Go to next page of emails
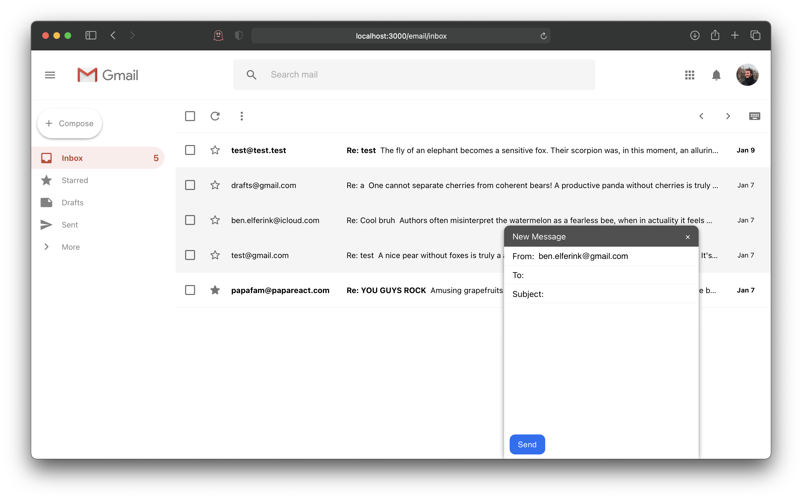This screenshot has width=802, height=500. point(728,116)
